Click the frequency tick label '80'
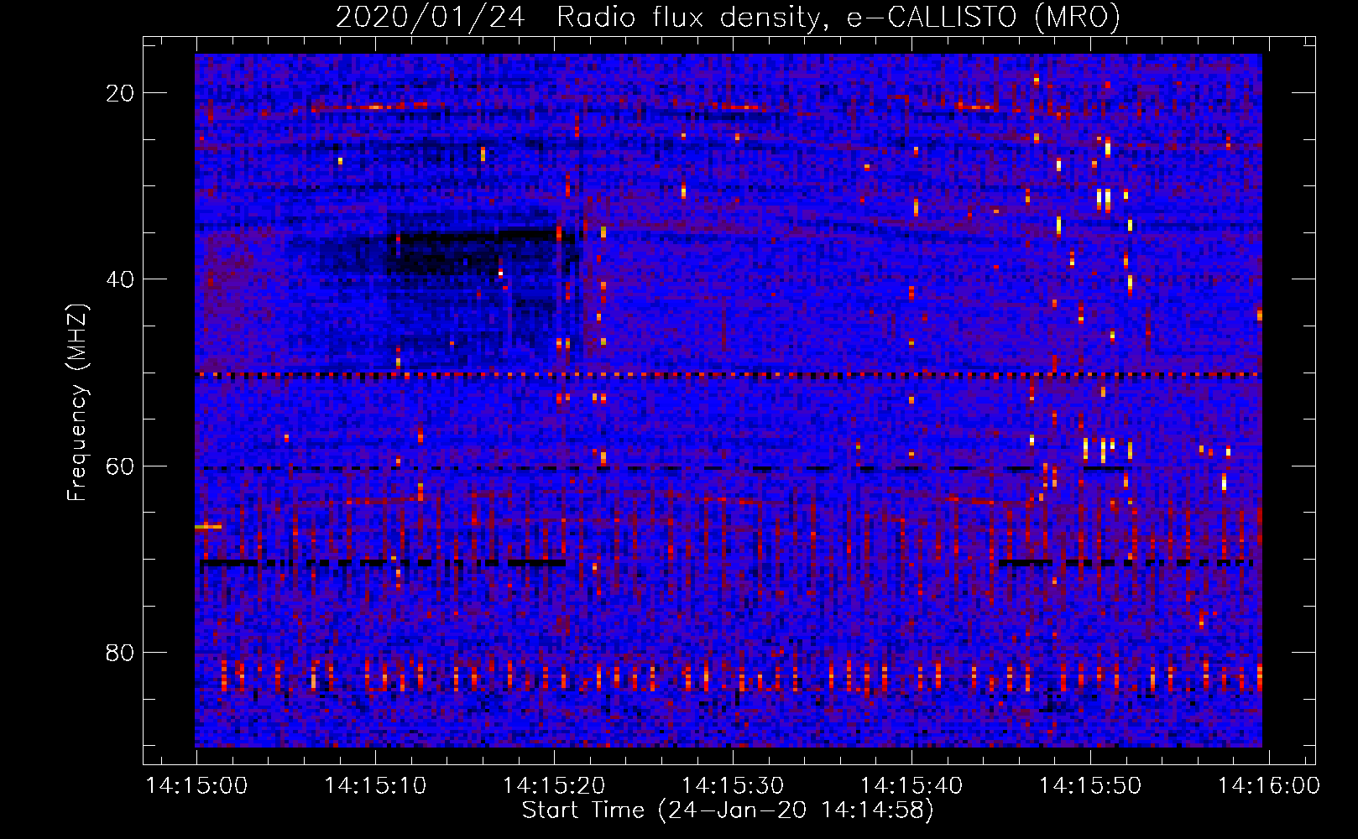1358x839 pixels. (x=121, y=652)
